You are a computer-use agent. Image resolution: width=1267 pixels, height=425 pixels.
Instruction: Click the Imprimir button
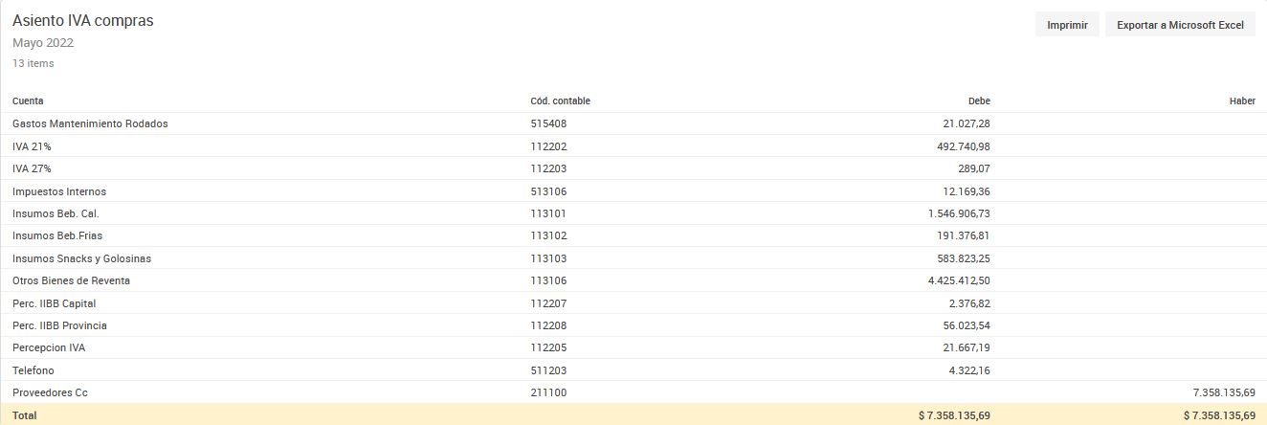1067,25
